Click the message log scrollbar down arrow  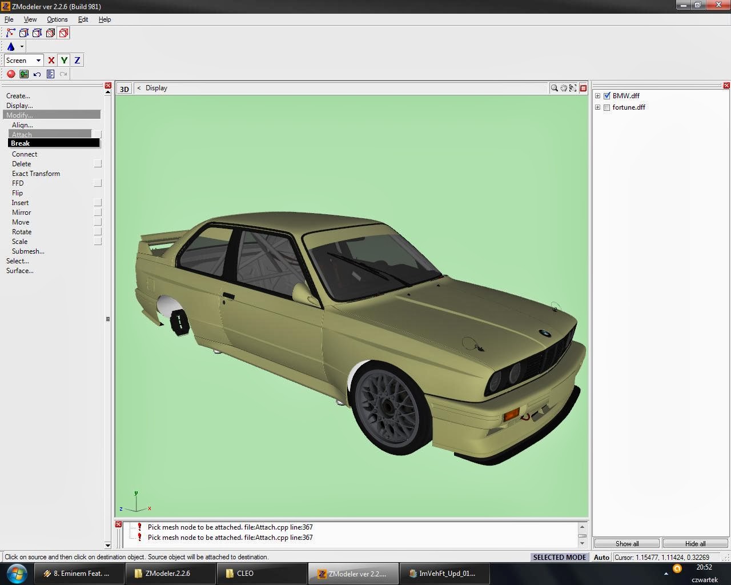(583, 543)
